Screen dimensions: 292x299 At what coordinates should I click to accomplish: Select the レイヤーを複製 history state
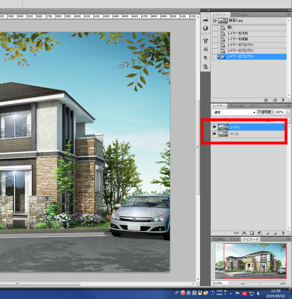[x=238, y=39]
